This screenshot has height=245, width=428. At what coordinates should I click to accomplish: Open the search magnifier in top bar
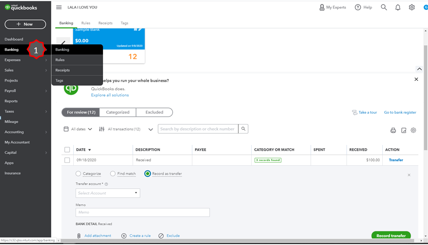pyautogui.click(x=384, y=7)
